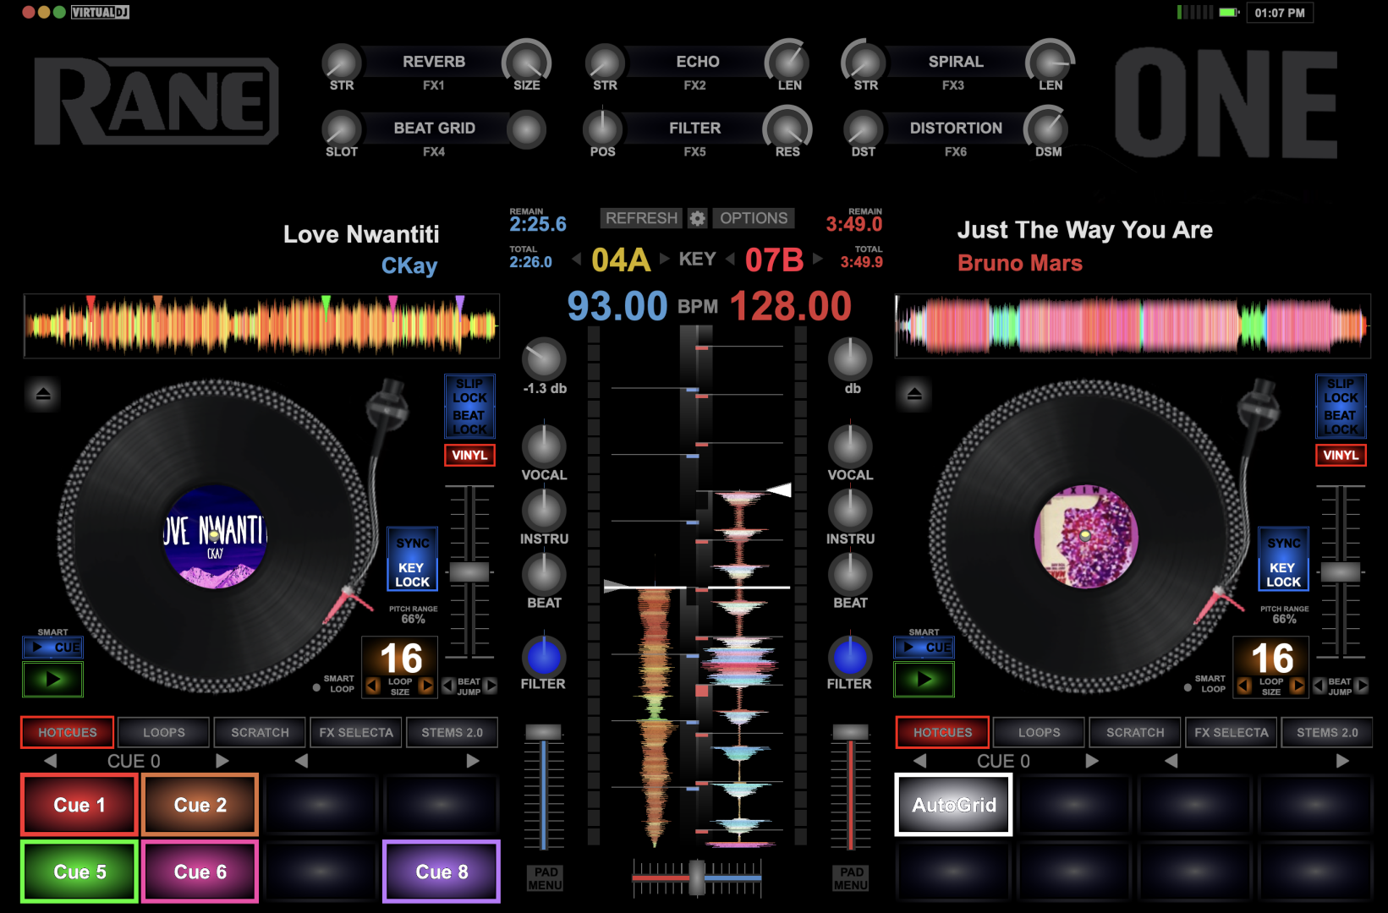The height and width of the screenshot is (913, 1388).
Task: Adjust the REVERB SIZE knob
Action: coord(526,63)
